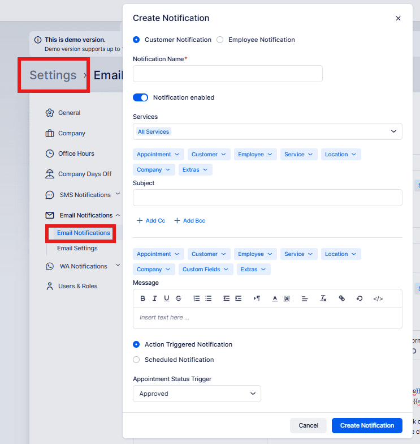Click the Users & Roles person icon

click(50, 286)
